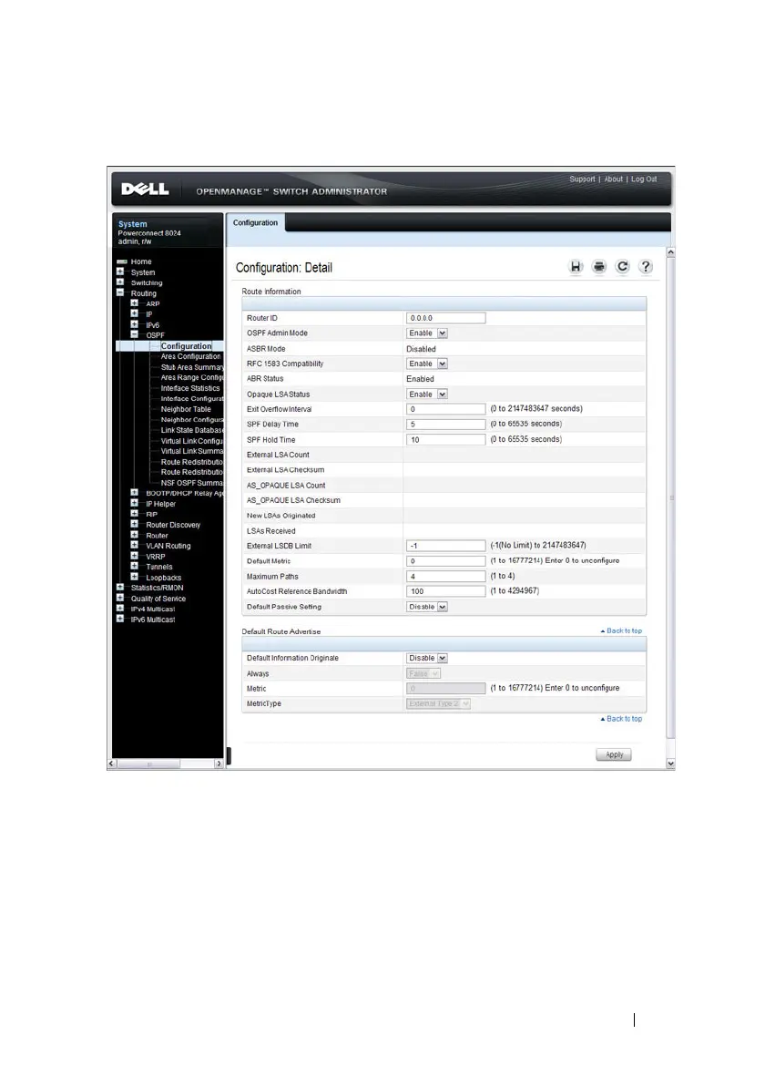Open Opaque LSA Status dropdown

click(427, 394)
